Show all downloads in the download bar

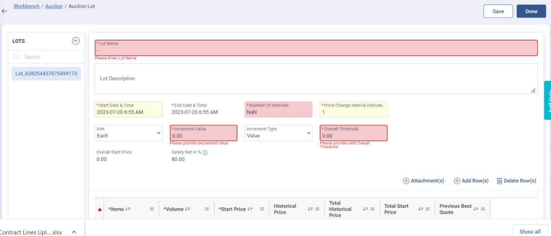pyautogui.click(x=530, y=231)
